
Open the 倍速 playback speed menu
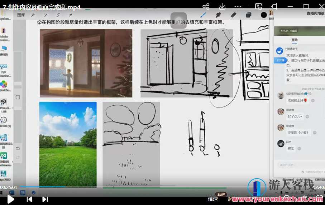[x=213, y=199]
